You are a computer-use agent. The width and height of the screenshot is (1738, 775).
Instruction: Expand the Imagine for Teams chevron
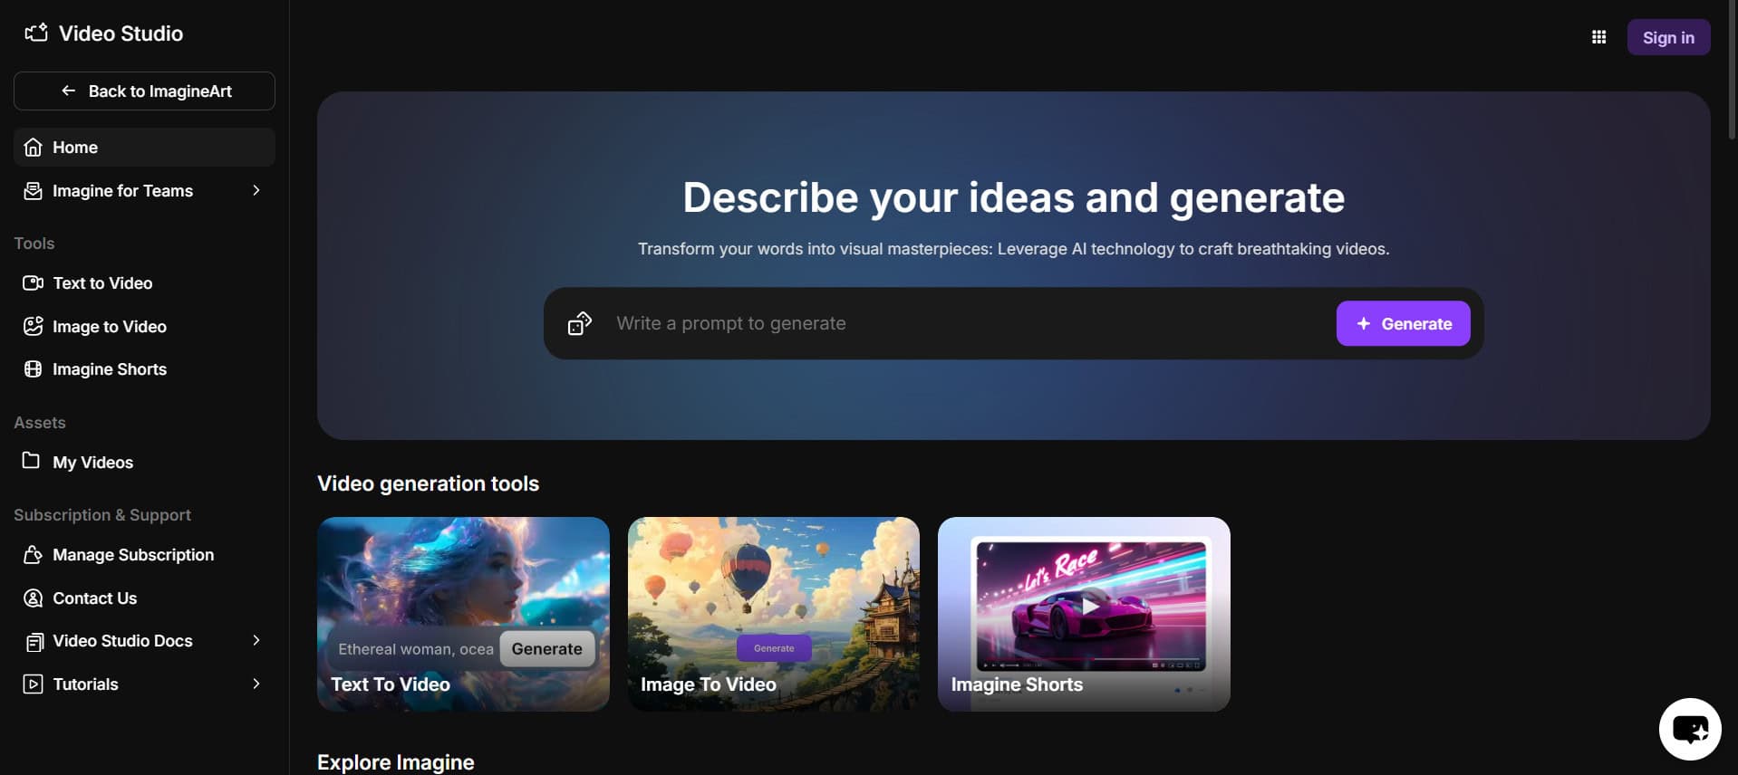coord(256,190)
